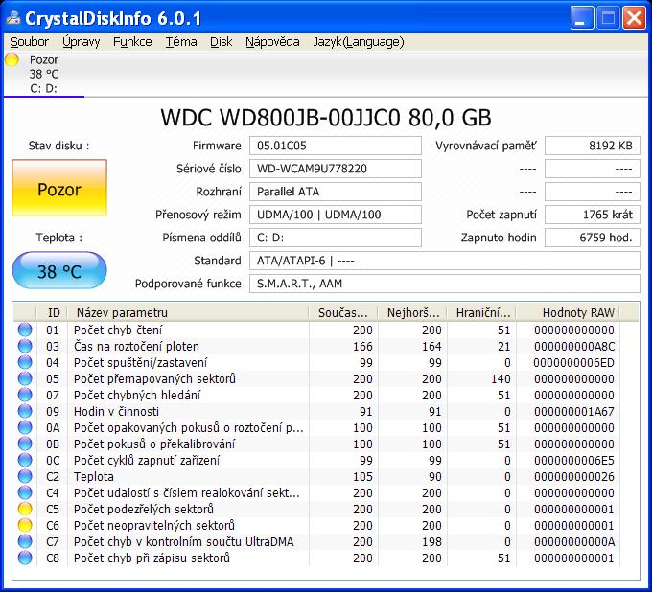653x592 pixels.
Task: Open the Disk menu
Action: [222, 42]
